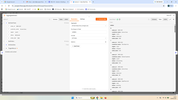Switch to the Inbox Gmail tab
This screenshot has height=100, width=178.
click(x=36, y=2)
